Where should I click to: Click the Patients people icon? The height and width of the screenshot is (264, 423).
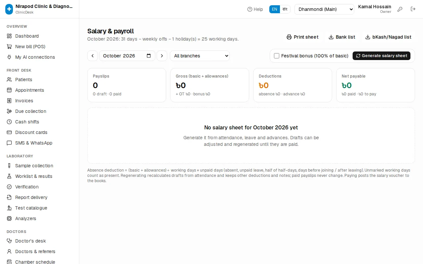point(9,80)
